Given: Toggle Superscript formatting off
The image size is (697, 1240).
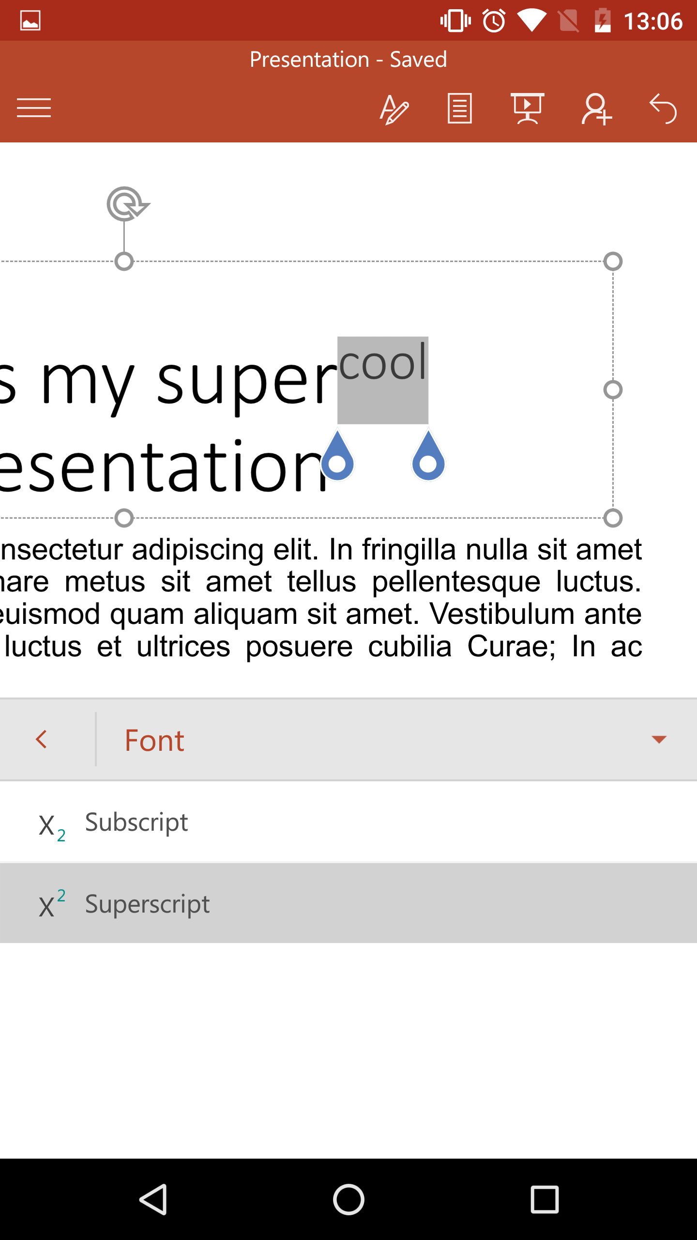Looking at the screenshot, I should pos(147,904).
